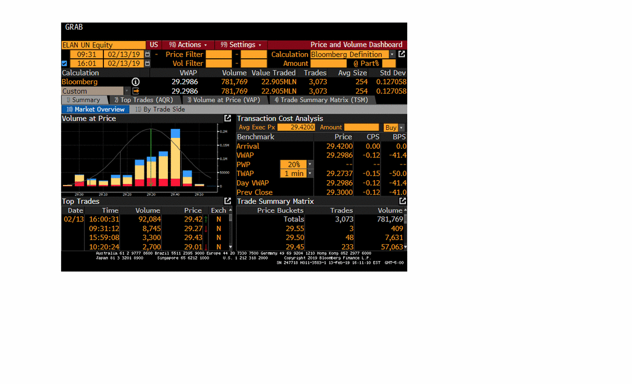Screen dimensions: 632x384
Task: Click the export icon next to Calculation dropdown
Action: click(x=402, y=54)
